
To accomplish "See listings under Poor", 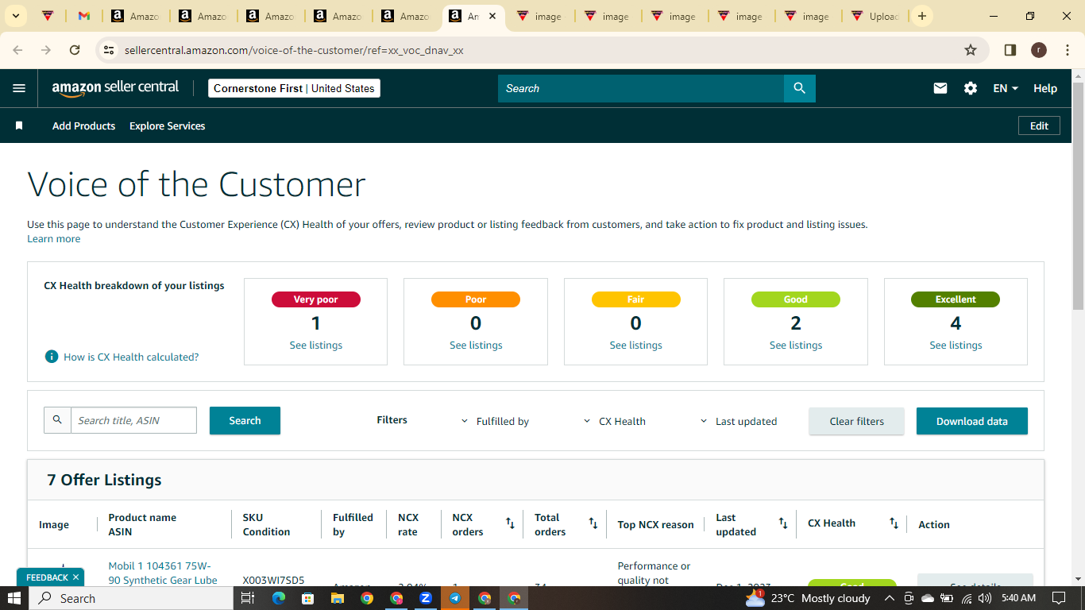I will [x=476, y=345].
